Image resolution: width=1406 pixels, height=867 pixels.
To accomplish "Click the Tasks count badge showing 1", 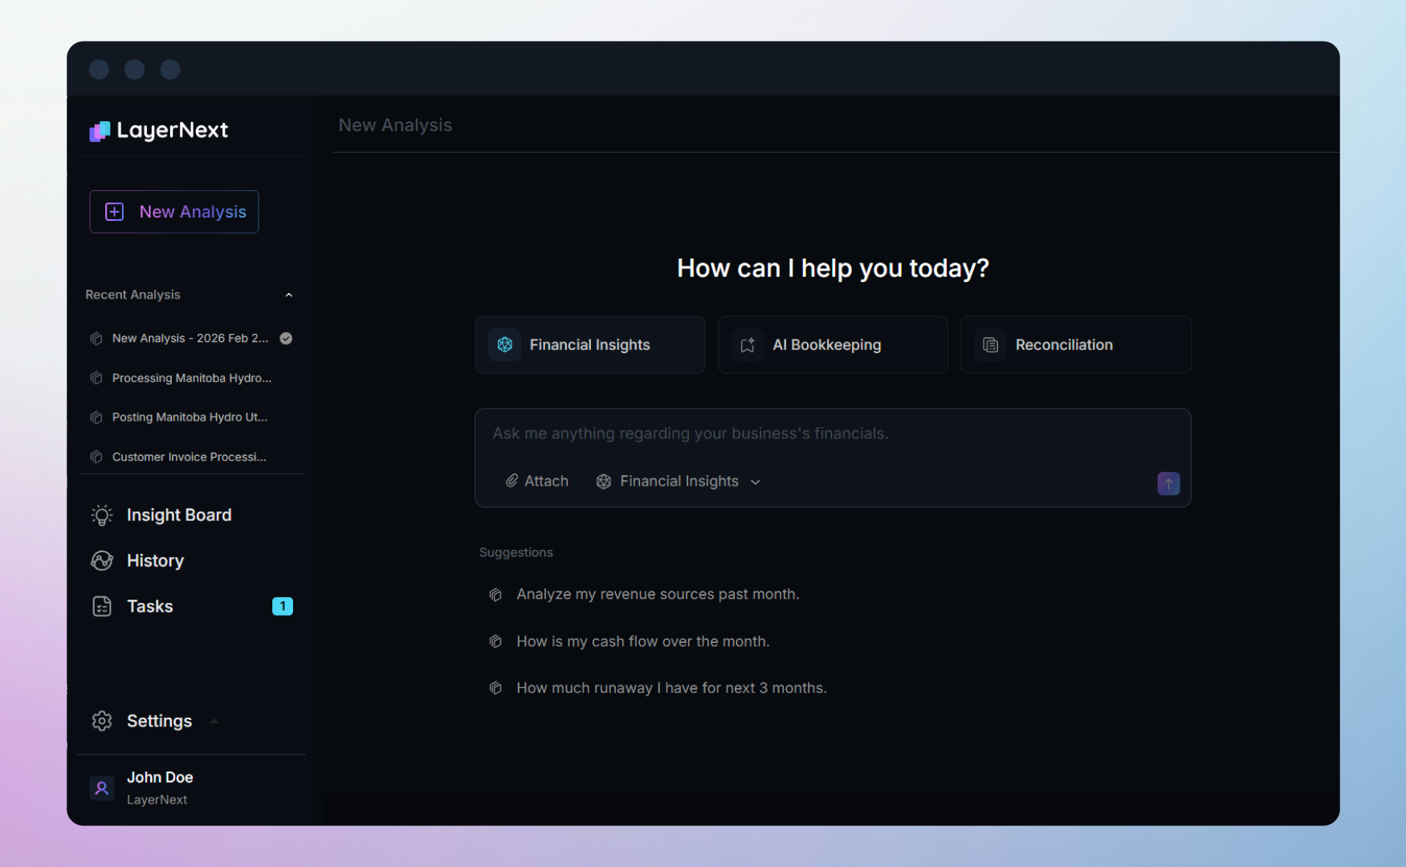I will [x=283, y=607].
